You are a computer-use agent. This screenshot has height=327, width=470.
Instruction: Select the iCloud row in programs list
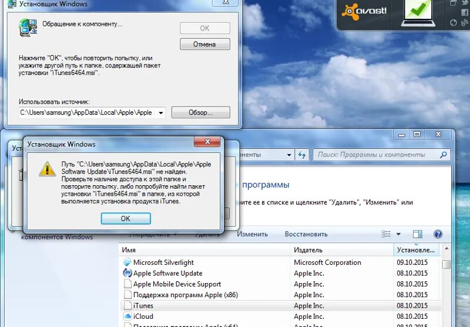[x=281, y=316]
